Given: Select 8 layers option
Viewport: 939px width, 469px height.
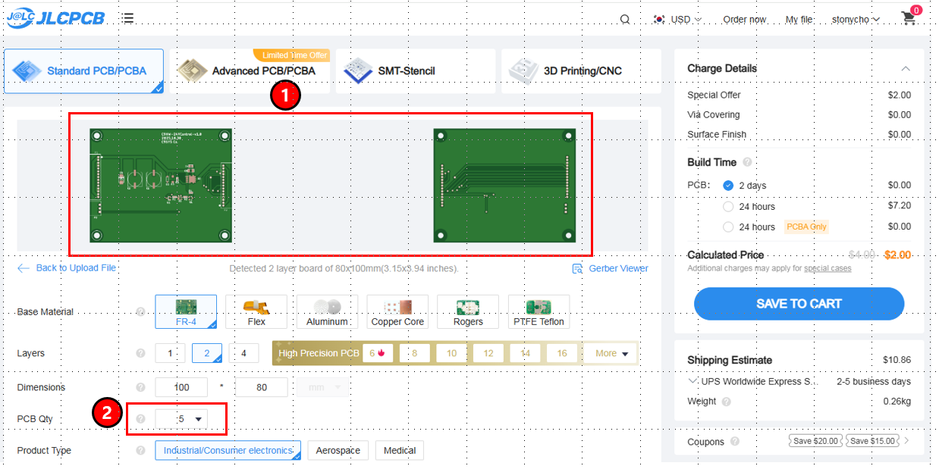Looking at the screenshot, I should click(415, 353).
